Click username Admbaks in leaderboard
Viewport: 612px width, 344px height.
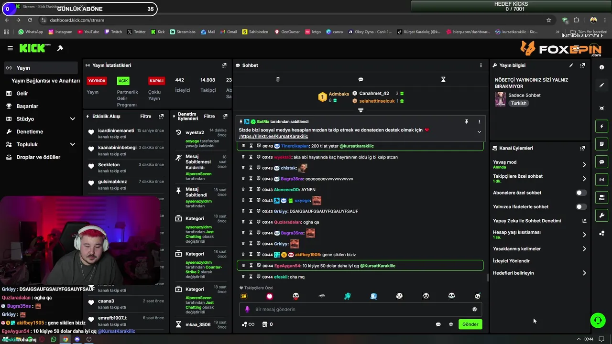[x=339, y=94]
